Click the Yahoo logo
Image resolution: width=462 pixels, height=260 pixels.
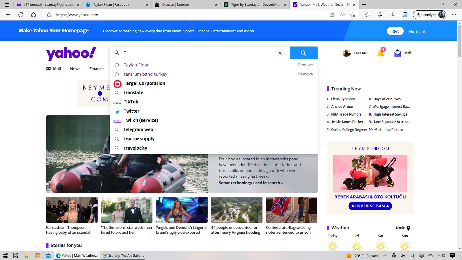(x=71, y=53)
